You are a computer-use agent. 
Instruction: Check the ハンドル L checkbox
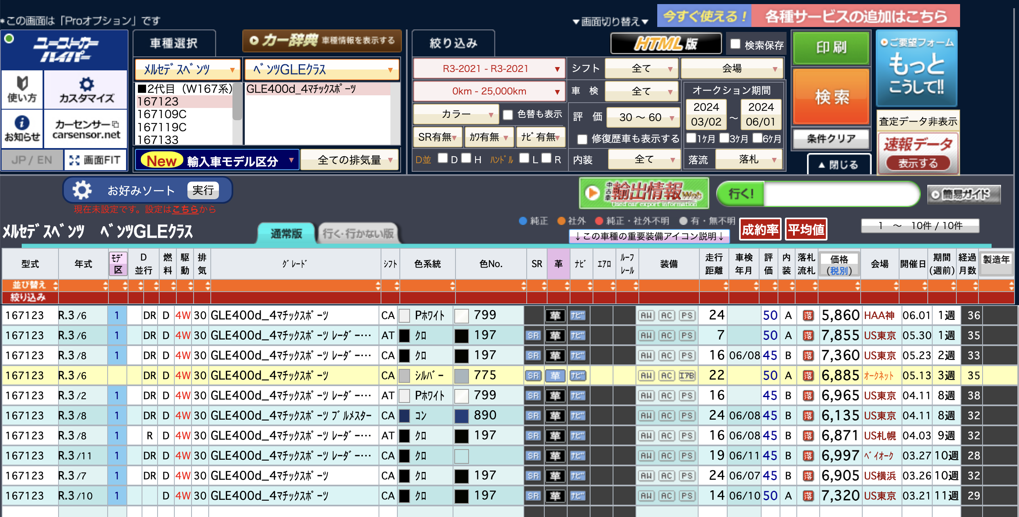pyautogui.click(x=524, y=158)
